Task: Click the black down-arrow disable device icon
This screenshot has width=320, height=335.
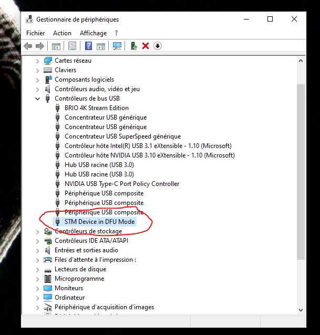Action: (x=158, y=46)
